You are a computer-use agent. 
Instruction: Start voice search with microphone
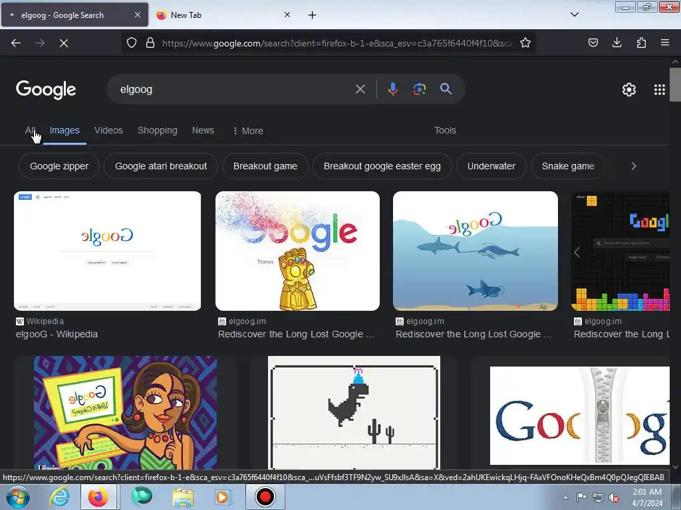(x=392, y=89)
